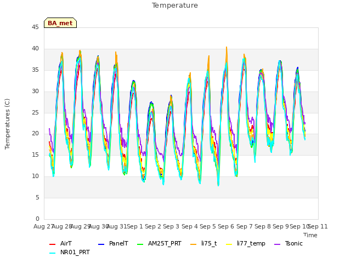351x263 pixels.
Task: Click the 0 y-axis tick label
Action: (37, 219)
